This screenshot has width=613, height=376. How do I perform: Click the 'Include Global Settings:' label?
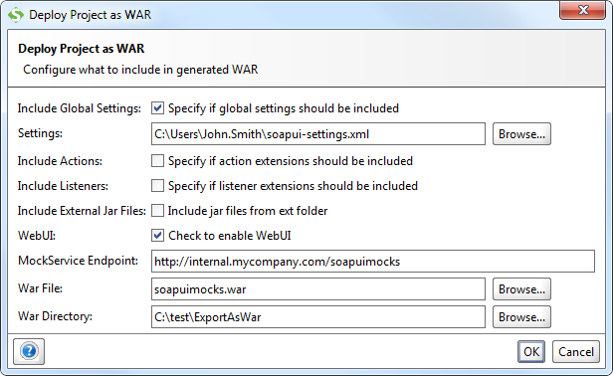tap(80, 108)
